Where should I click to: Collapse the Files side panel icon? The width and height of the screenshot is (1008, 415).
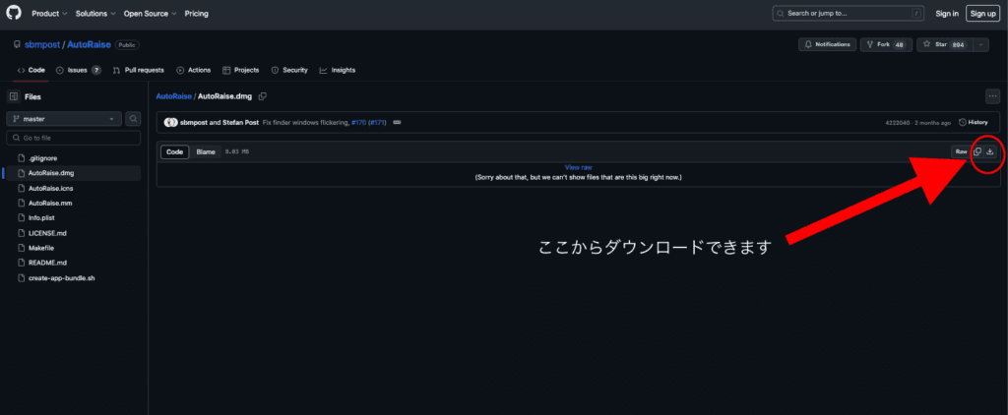pos(14,97)
